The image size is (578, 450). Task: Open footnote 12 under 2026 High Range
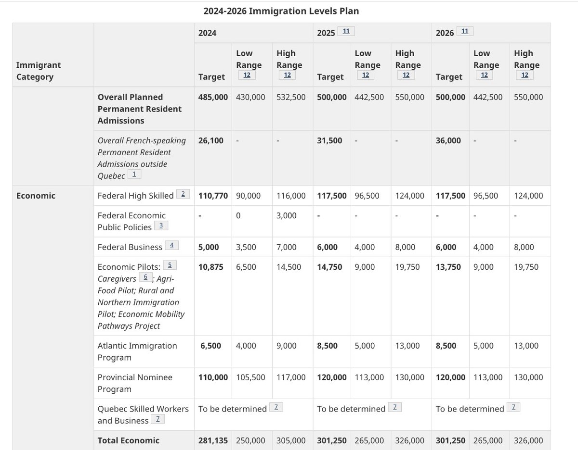[525, 75]
